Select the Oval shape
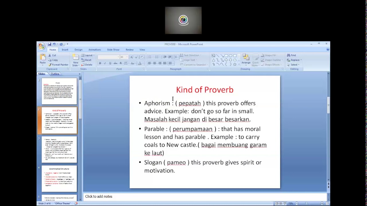367x206 pixels. (231, 56)
